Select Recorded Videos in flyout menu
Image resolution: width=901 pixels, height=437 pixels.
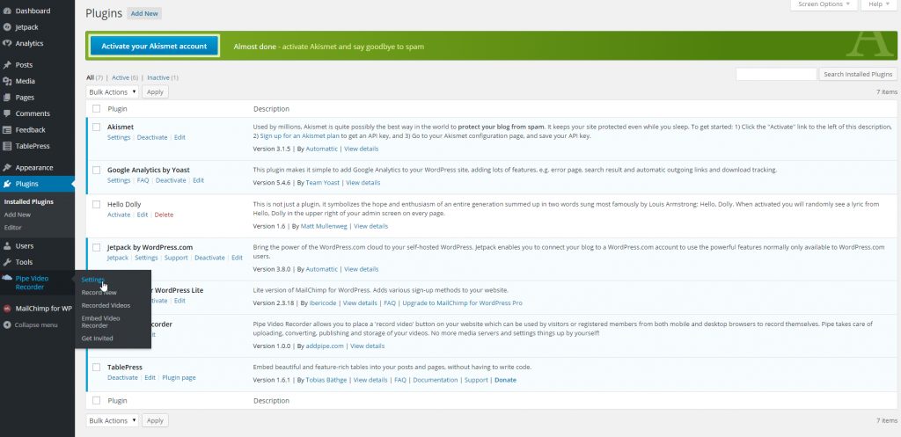[106, 305]
